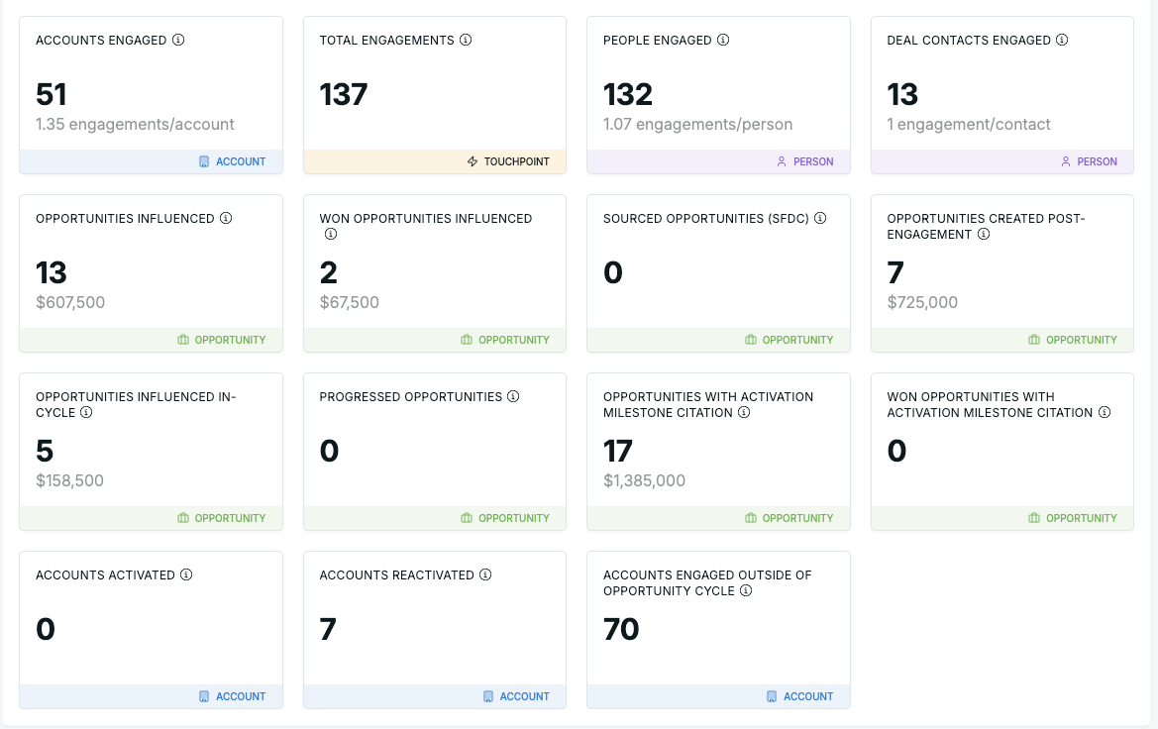Click info icon next to Accounts Engaged

point(178,40)
